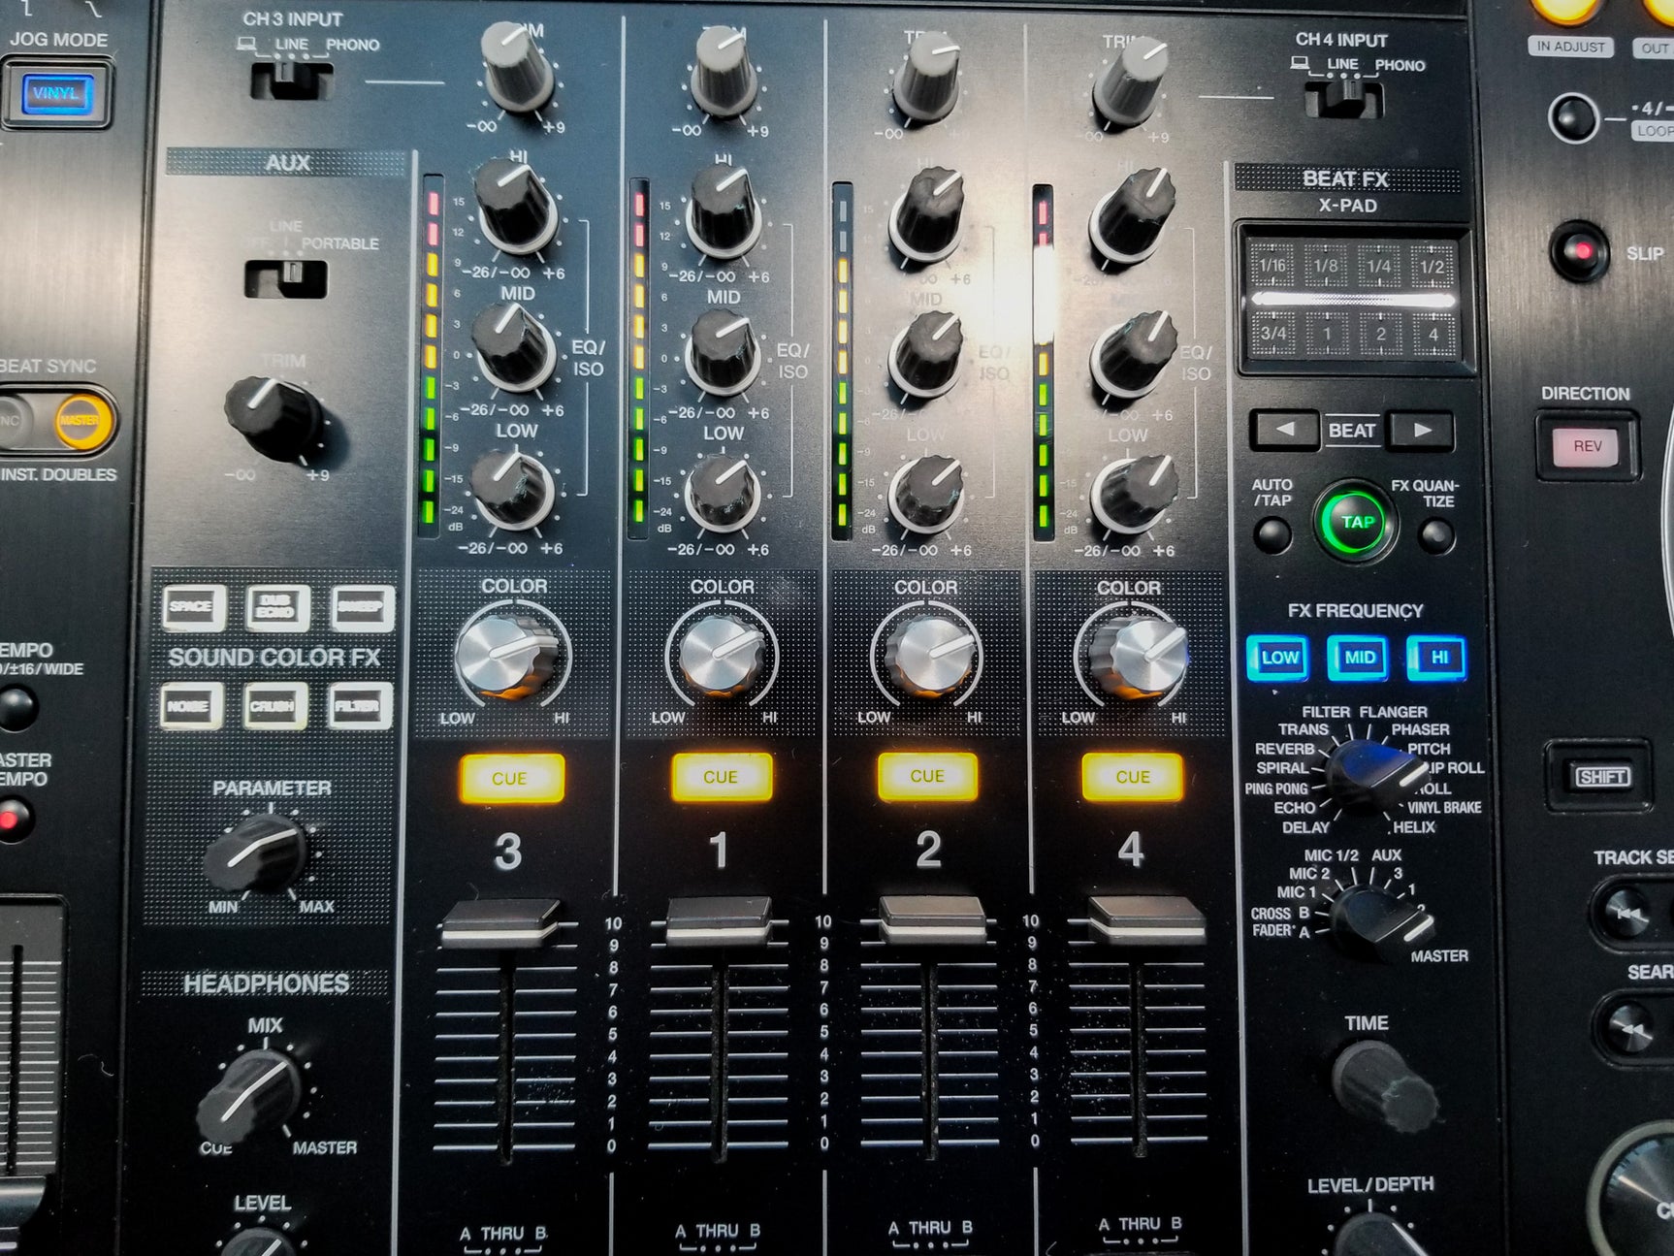Toggle the channel 2 A THRU B crossfader assign switch
The width and height of the screenshot is (1674, 1256).
930,1244
